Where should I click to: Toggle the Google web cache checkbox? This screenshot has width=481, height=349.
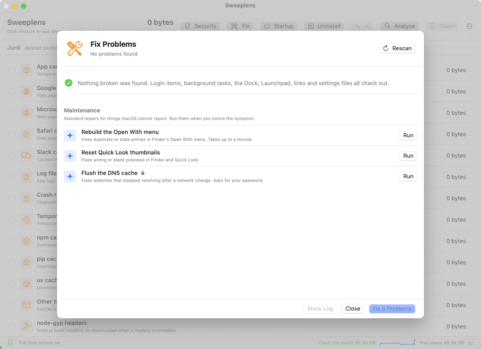11,92
